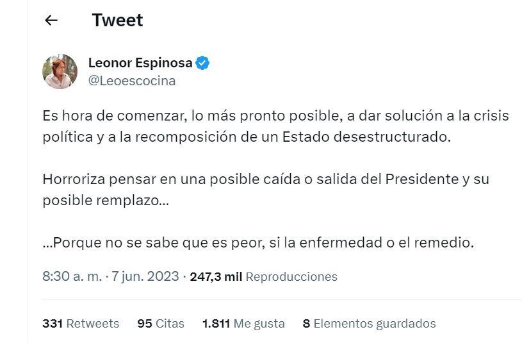Click the word 'Presidente' in the tweet
This screenshot has height=343, width=522.
click(x=421, y=180)
